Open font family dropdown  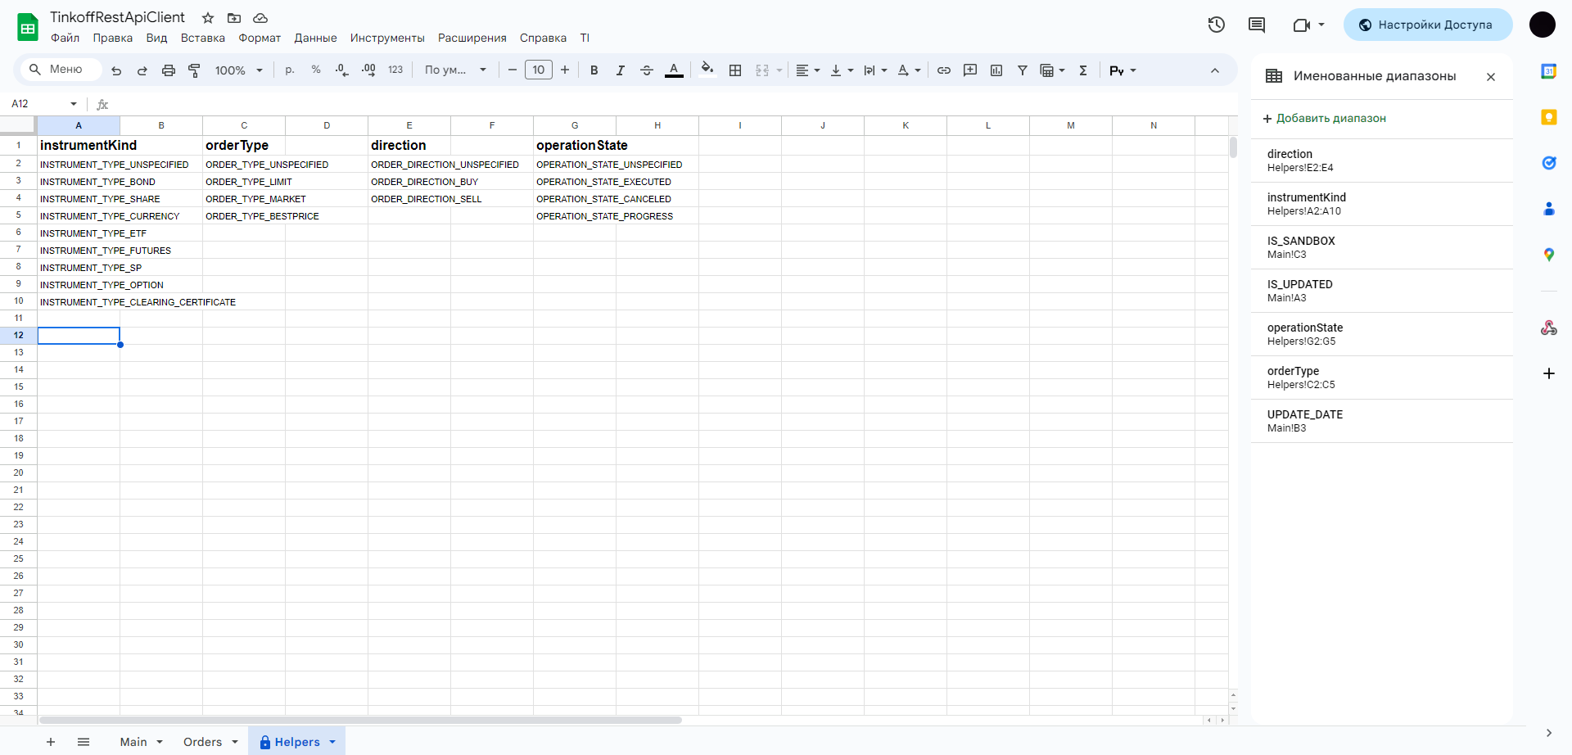click(455, 70)
